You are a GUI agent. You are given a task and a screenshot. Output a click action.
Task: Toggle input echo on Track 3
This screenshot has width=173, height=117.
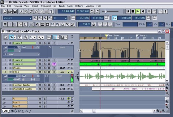54,64
